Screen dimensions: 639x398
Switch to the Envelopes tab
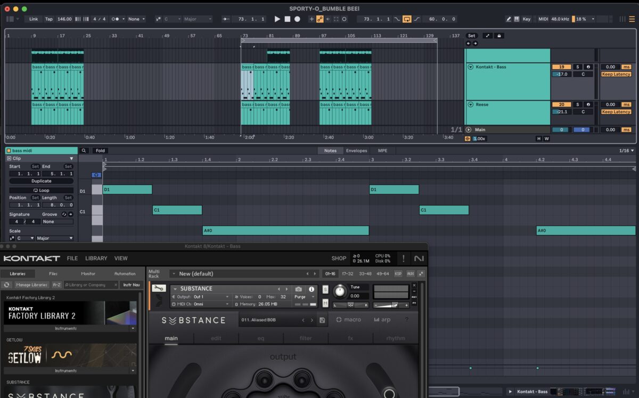356,151
